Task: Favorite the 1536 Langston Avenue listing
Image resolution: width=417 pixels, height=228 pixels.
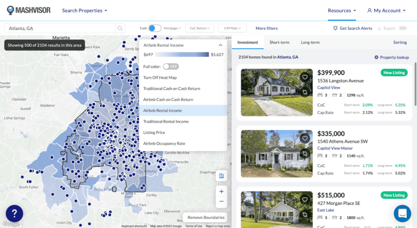Action: tap(305, 77)
